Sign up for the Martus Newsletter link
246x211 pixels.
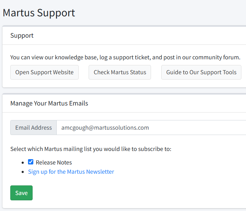coord(71,172)
